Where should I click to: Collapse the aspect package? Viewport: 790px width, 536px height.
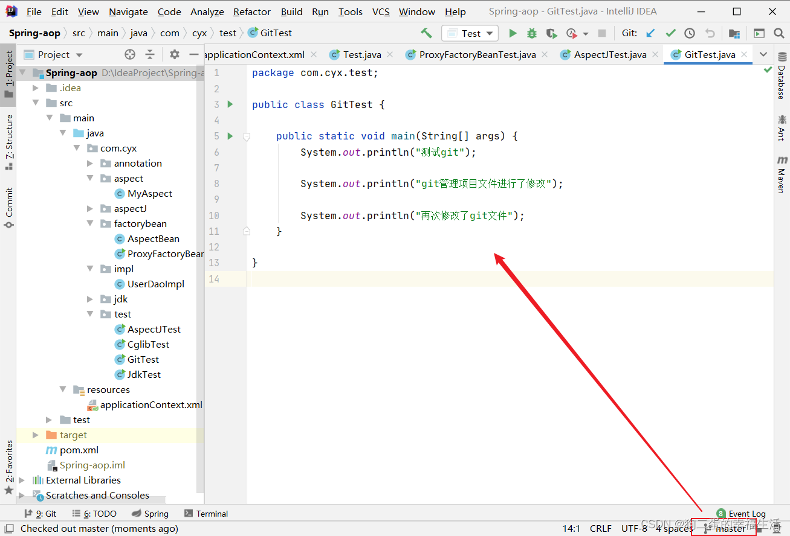pyautogui.click(x=90, y=178)
